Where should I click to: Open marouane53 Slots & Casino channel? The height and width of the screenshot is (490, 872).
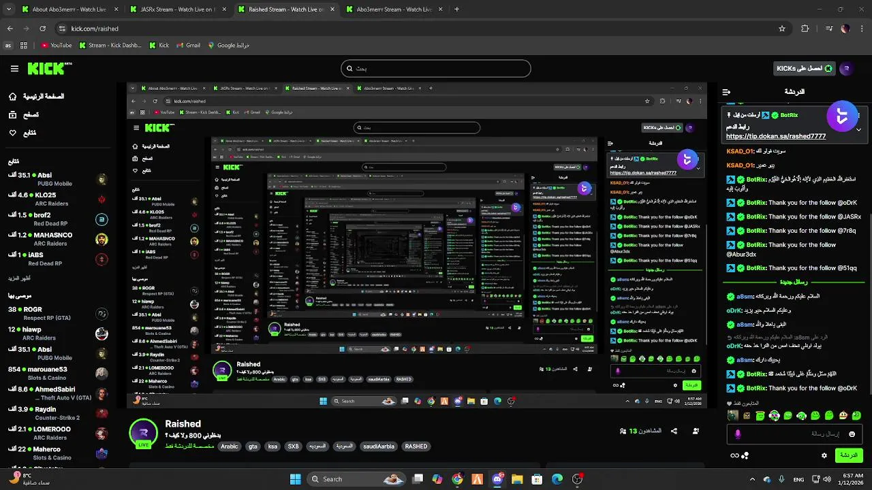tap(58, 373)
